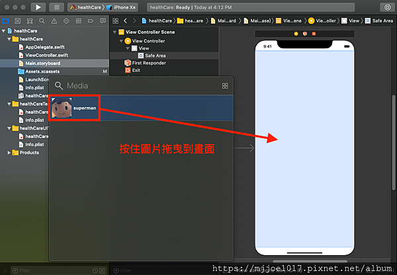397x275 pixels.
Task: Click the iPhone view canvas
Action: click(x=304, y=148)
